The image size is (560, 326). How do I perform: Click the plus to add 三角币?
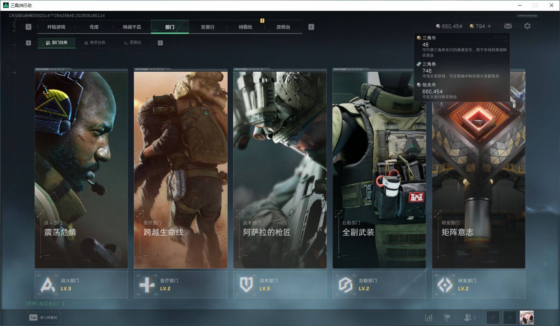(x=489, y=26)
